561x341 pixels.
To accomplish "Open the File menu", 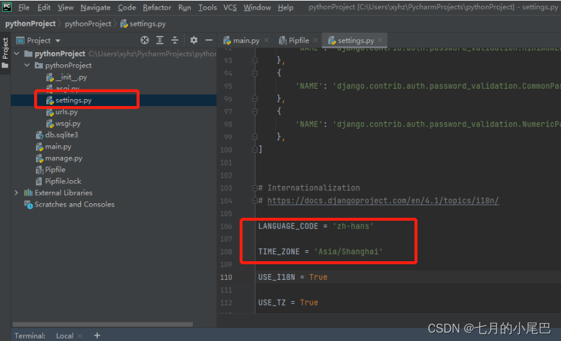I will (x=24, y=7).
